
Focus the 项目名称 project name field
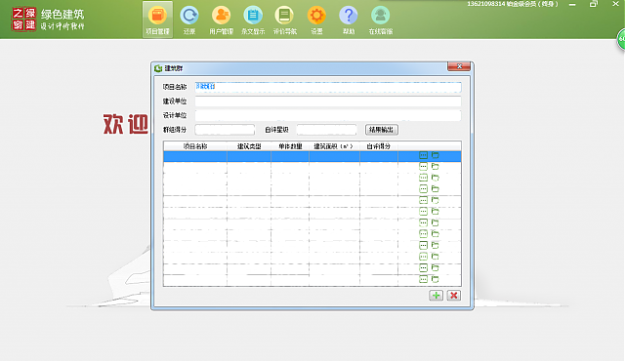pyautogui.click(x=328, y=87)
